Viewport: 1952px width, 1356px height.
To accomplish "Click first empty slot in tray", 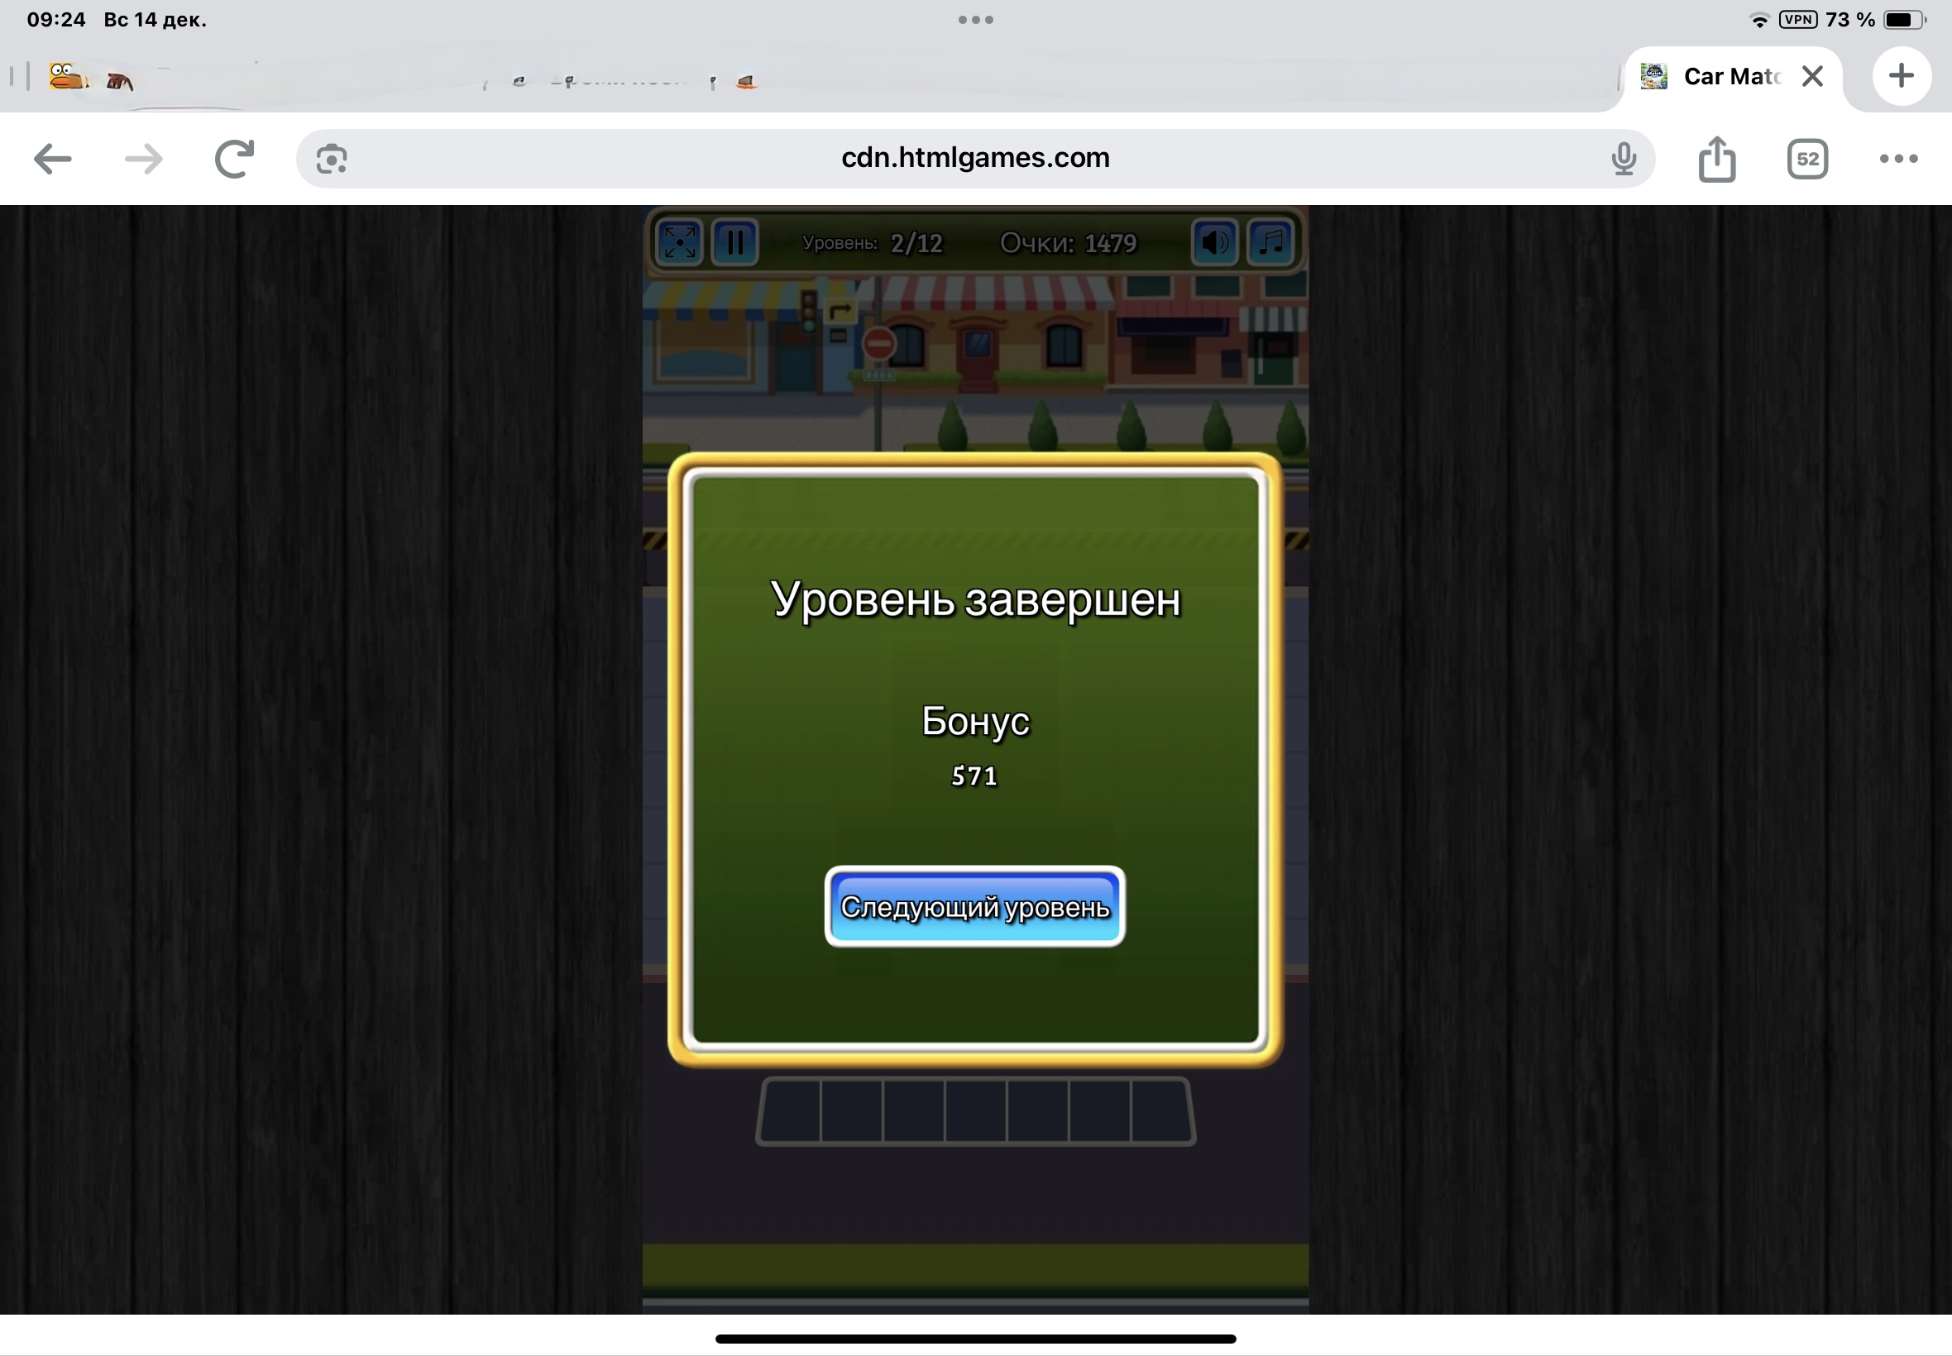I will [x=791, y=1111].
